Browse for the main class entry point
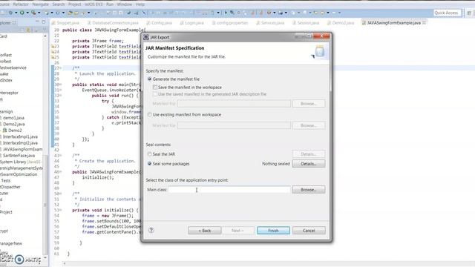Image resolution: width=475 pixels, height=267 pixels. 309,190
